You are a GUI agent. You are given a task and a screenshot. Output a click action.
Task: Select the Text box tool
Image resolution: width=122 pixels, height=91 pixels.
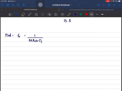[x=63, y=14]
